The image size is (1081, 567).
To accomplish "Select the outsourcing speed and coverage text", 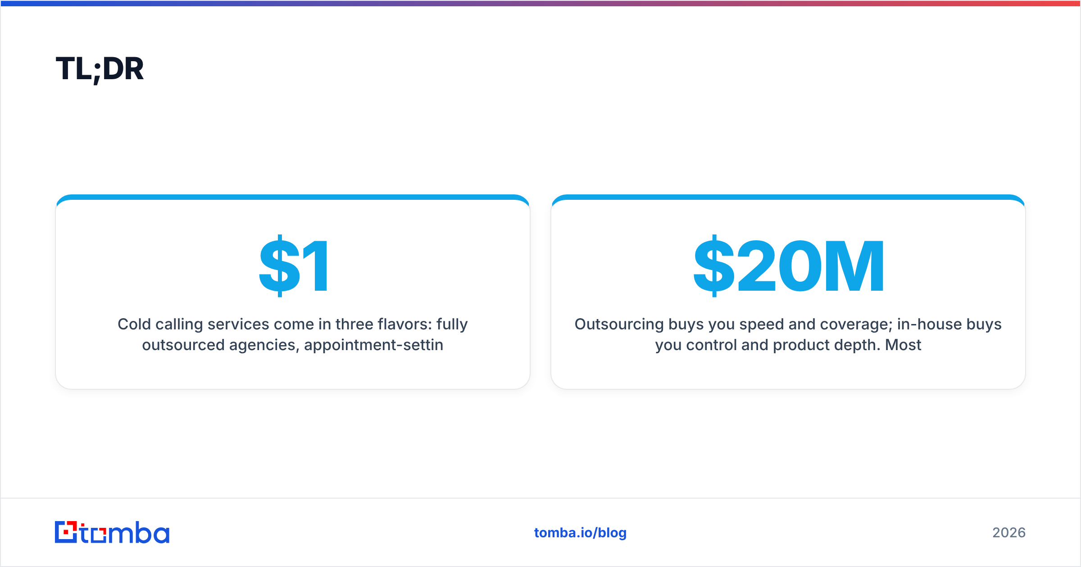I will 788,334.
